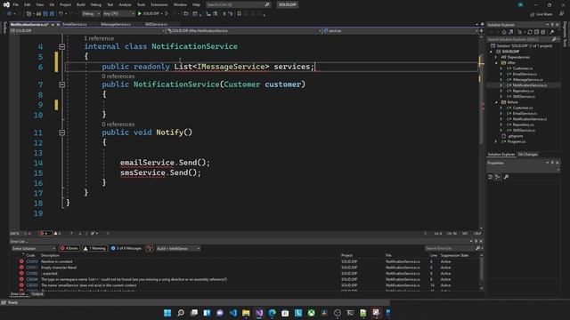Toggle the 0 of 8 Messages filter
The image size is (570, 320).
point(126,249)
